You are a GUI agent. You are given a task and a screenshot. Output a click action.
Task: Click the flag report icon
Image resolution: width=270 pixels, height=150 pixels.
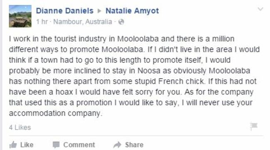tap(254, 126)
